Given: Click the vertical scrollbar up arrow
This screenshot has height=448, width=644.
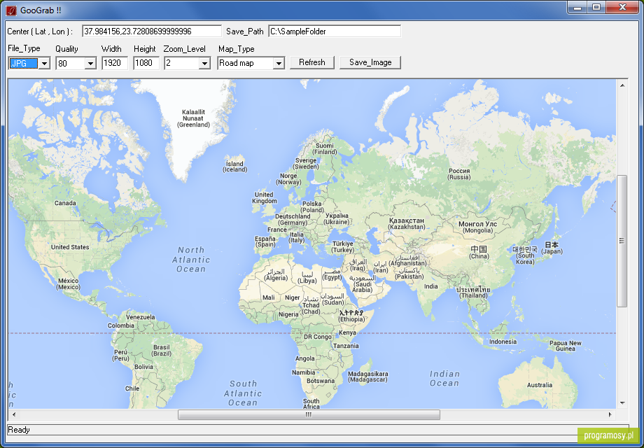Looking at the screenshot, I should tap(622, 85).
